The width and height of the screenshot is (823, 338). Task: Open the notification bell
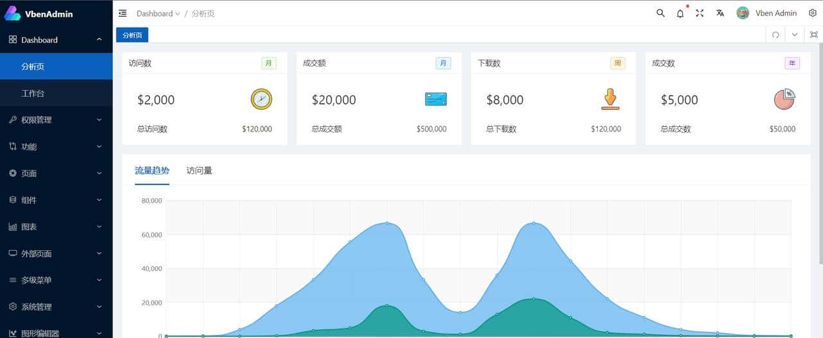pos(680,13)
